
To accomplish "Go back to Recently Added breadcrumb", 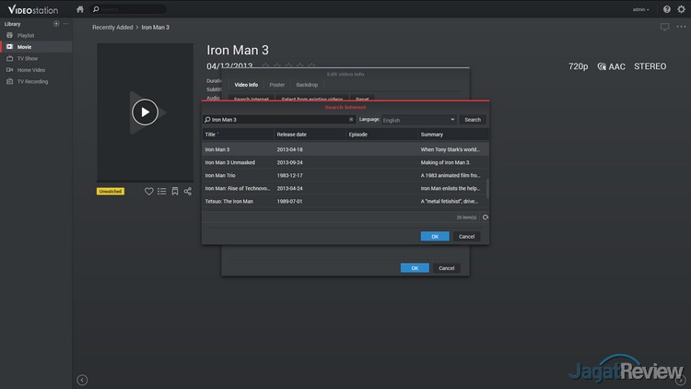I will [x=112, y=28].
